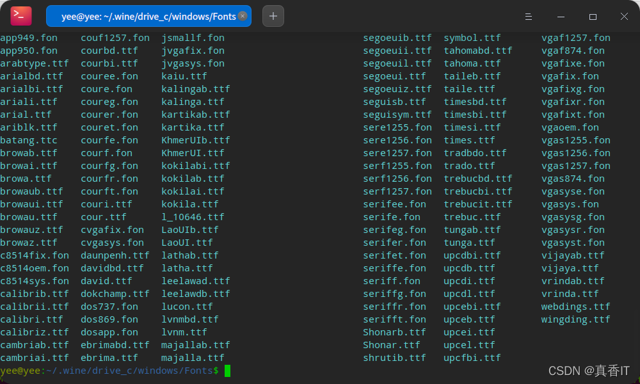The width and height of the screenshot is (640, 384).
Task: Click the tradbdo.ttf file name
Action: click(x=475, y=153)
